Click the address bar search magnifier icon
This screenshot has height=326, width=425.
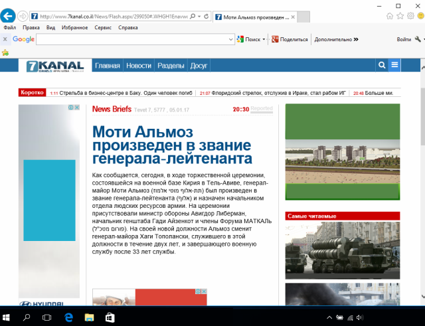tap(193, 17)
